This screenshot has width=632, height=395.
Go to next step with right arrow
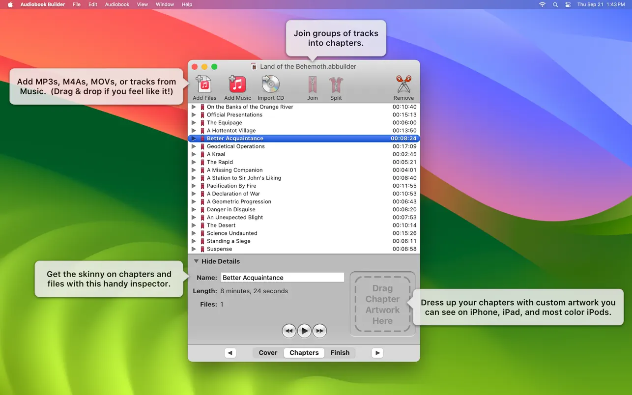[x=377, y=353]
